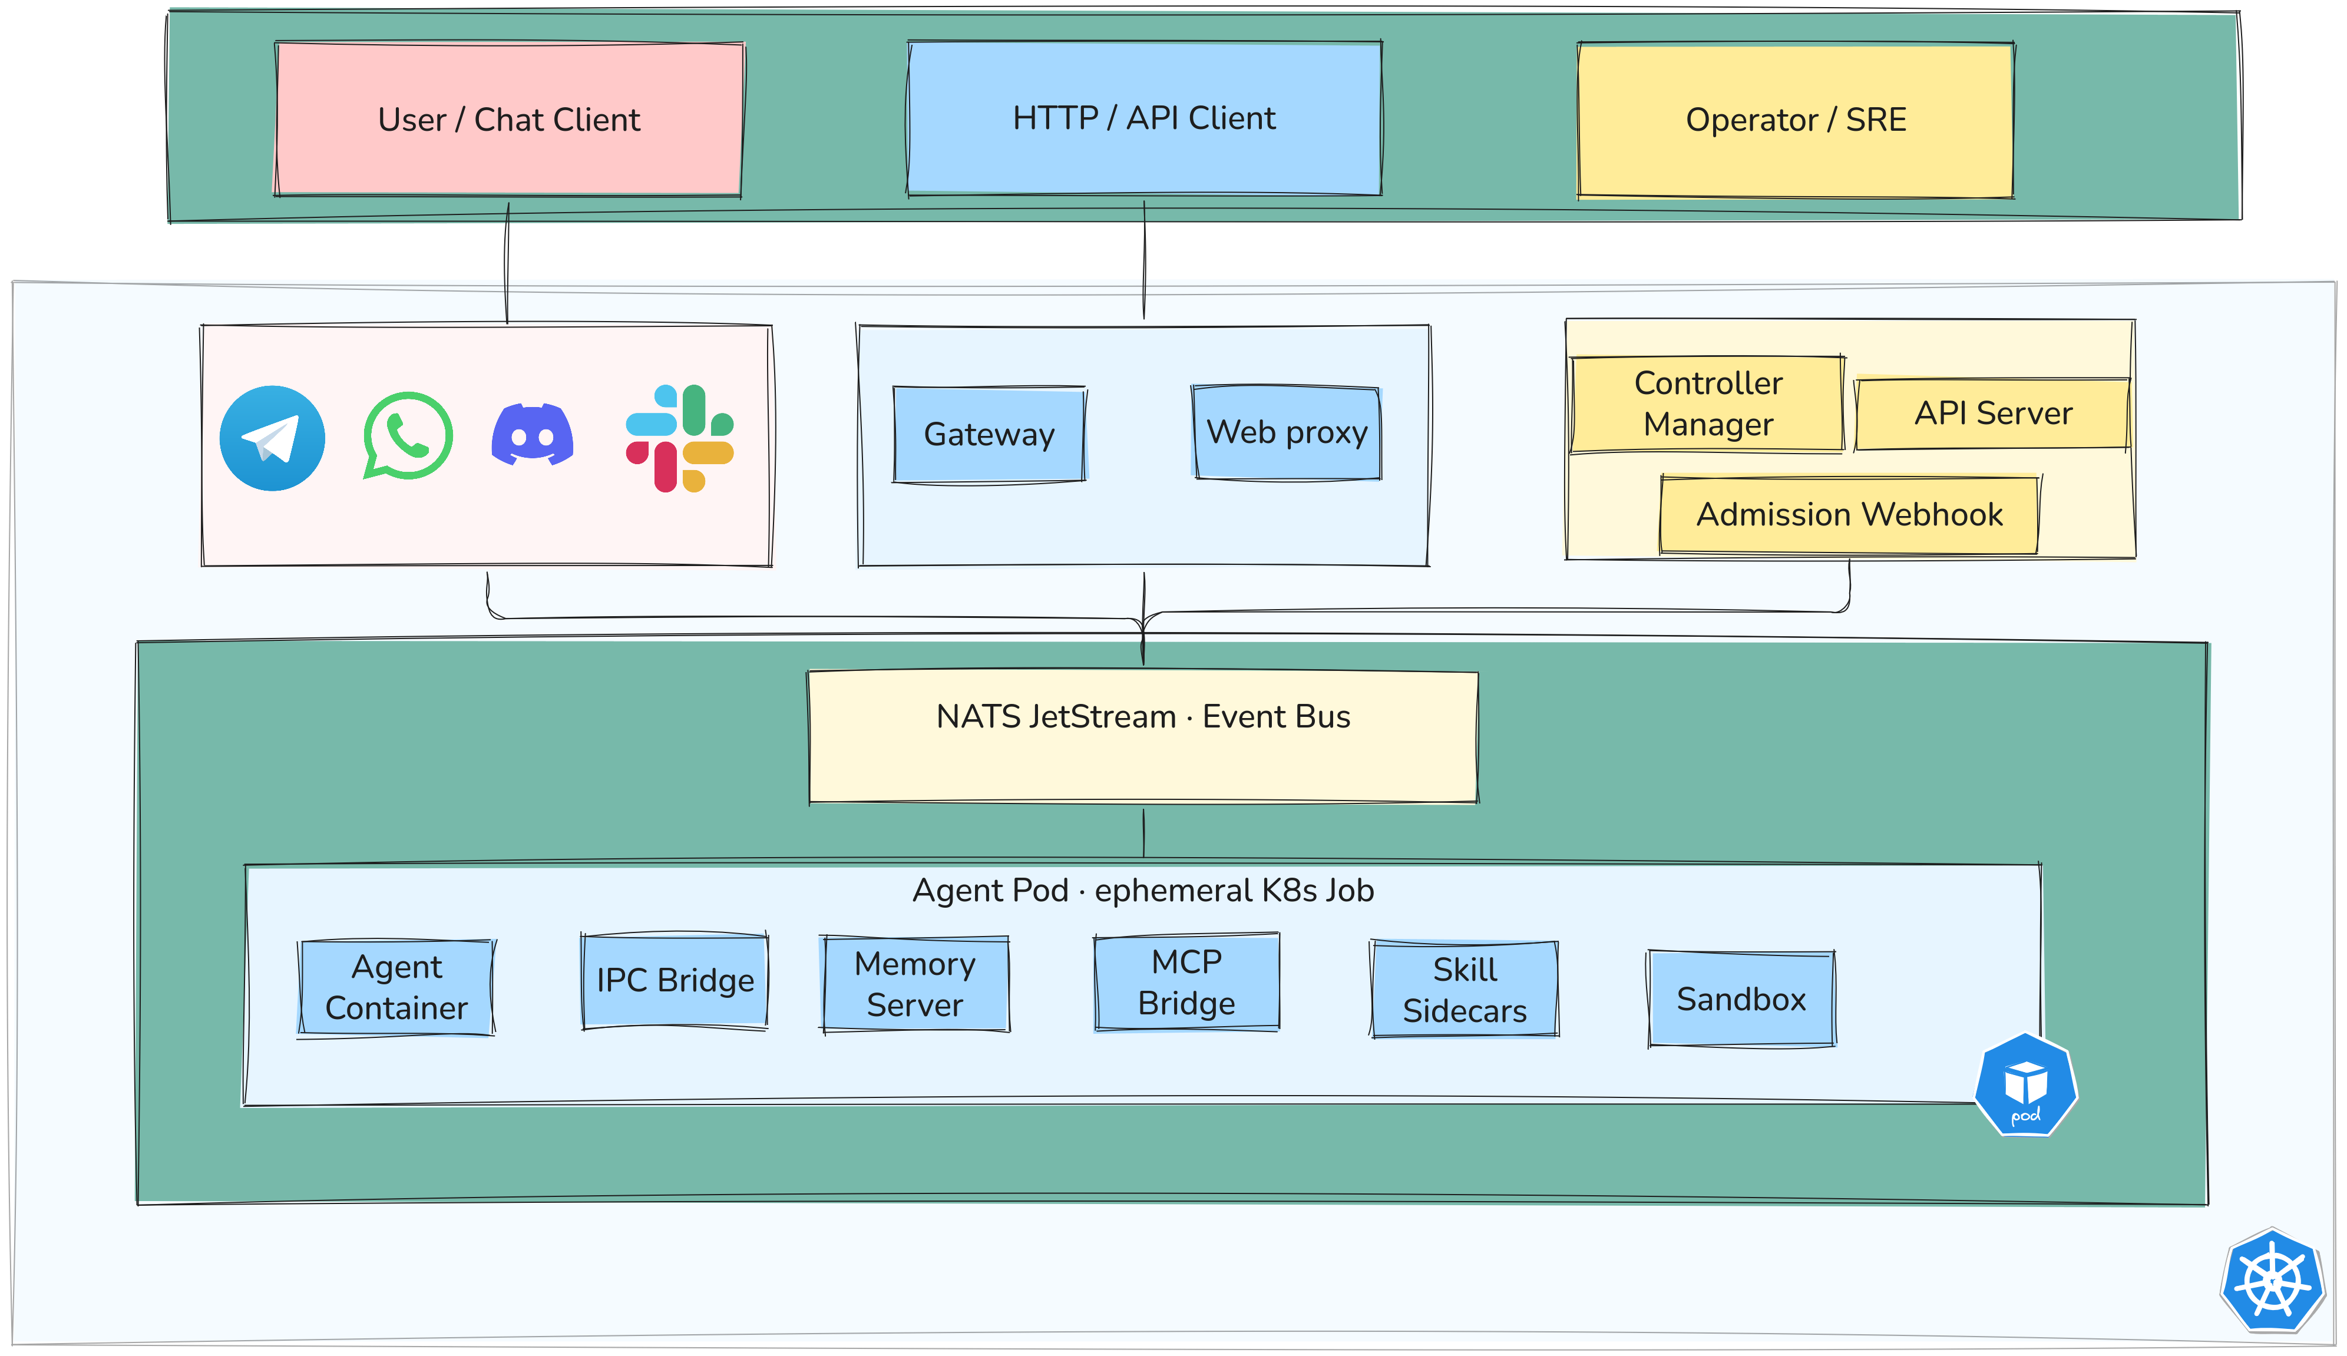The height and width of the screenshot is (1356, 2347).
Task: Click the blue pod hexagon icon
Action: pos(2025,1085)
